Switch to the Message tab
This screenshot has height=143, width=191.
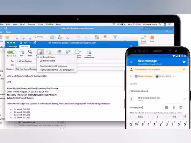click(13, 46)
